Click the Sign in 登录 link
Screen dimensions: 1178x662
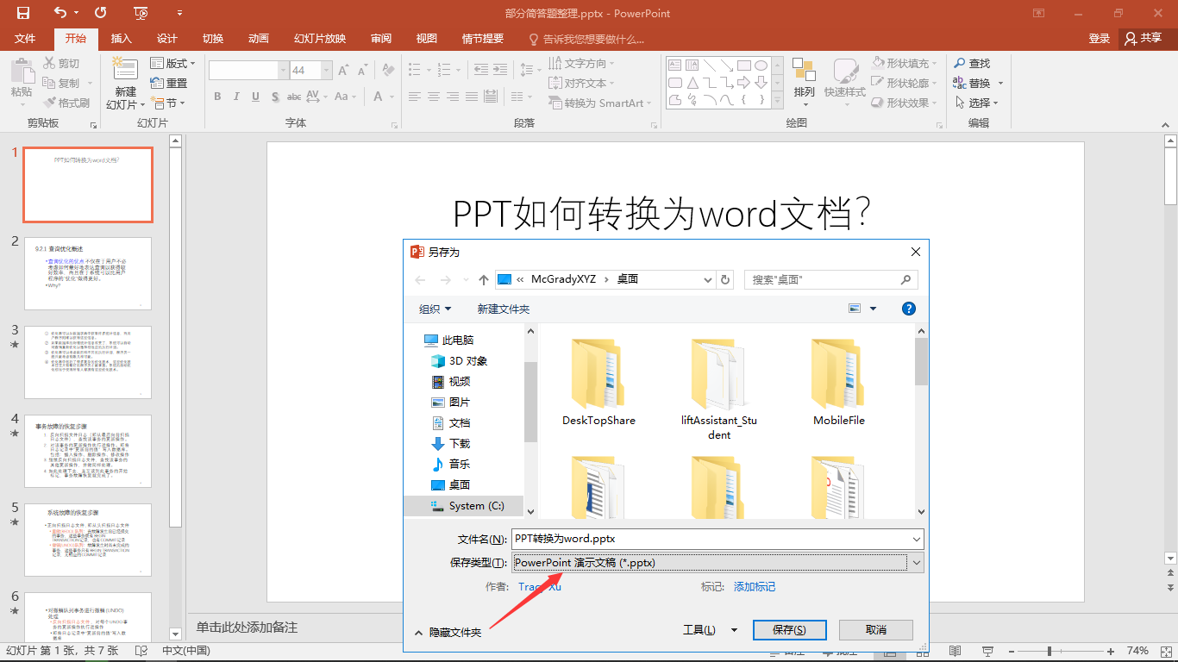tap(1100, 39)
